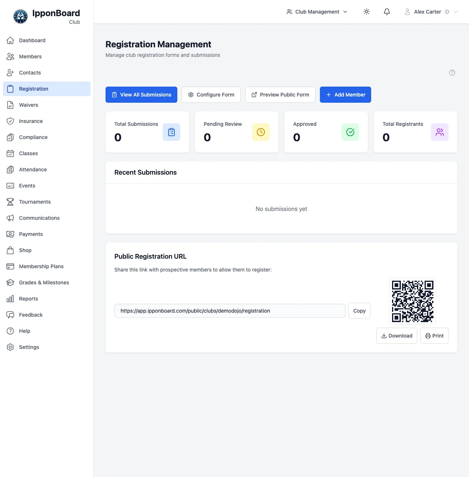Open Settings in the sidebar
The width and height of the screenshot is (469, 477).
47,347
